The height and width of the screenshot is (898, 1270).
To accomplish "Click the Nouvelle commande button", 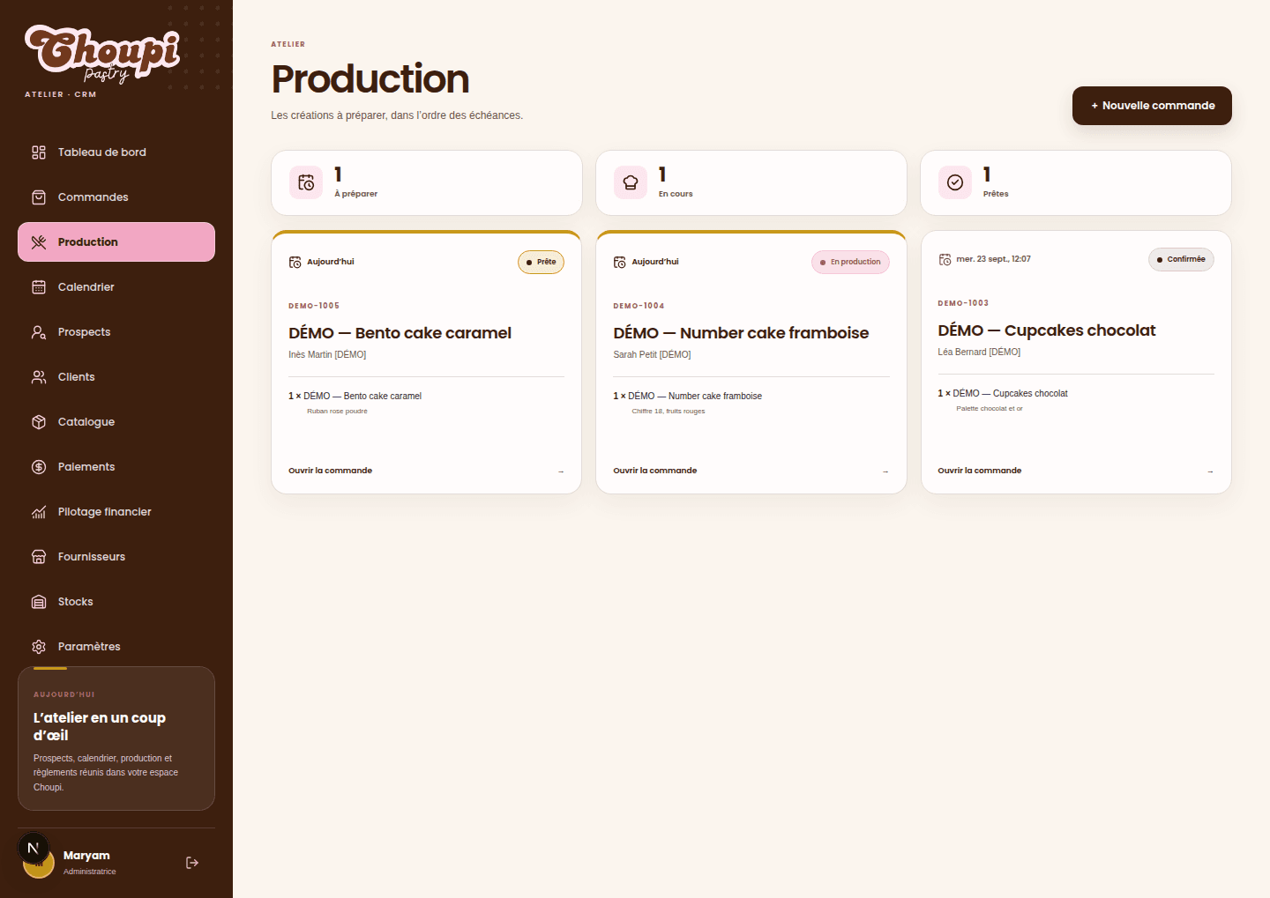I will coord(1152,106).
